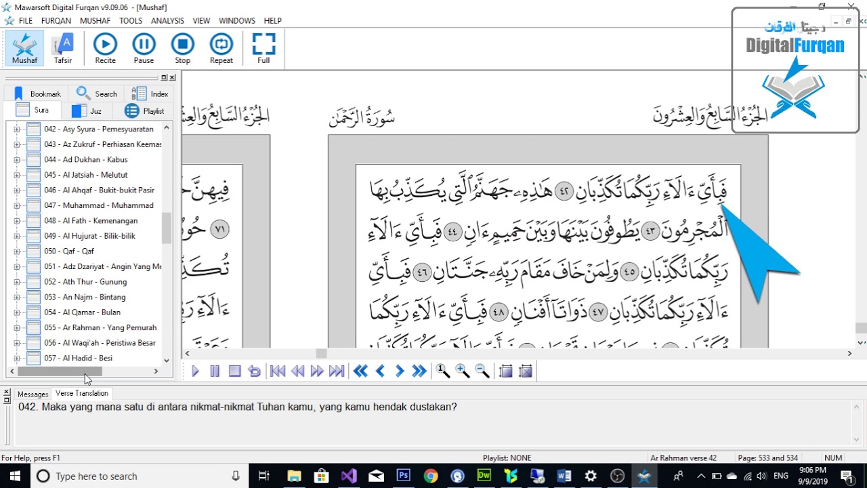This screenshot has width=867, height=488.
Task: Expand 052 - Ath Thur tree node
Action: (16, 281)
